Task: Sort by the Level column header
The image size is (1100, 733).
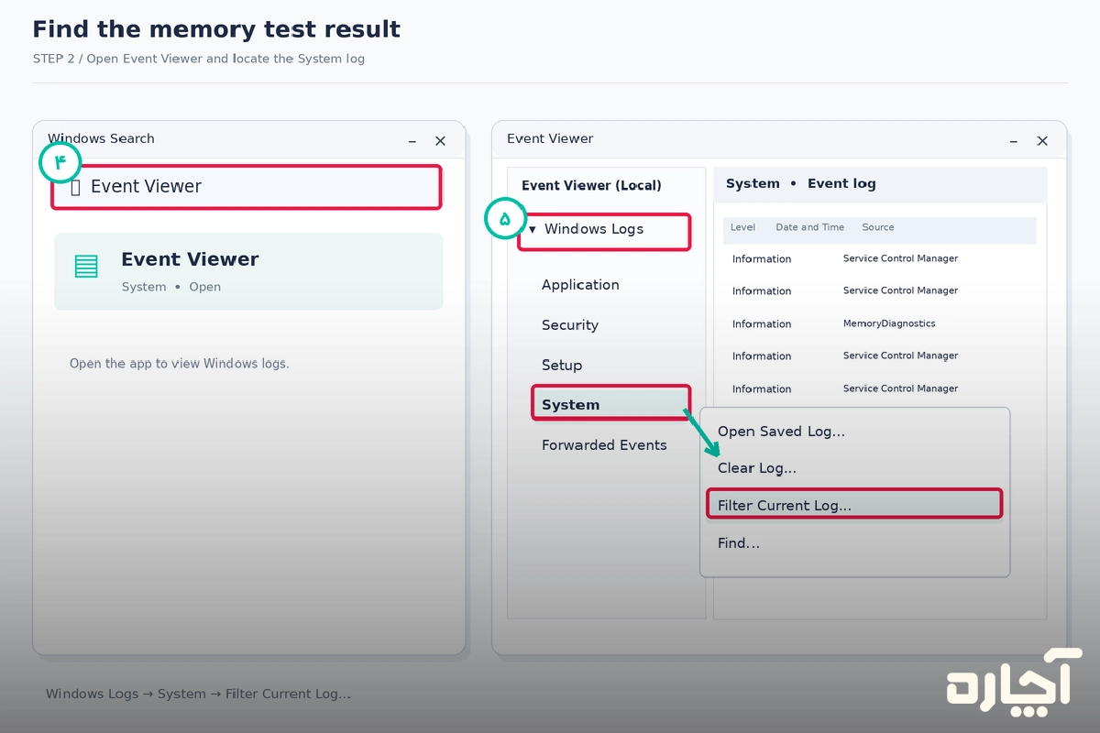Action: (742, 227)
